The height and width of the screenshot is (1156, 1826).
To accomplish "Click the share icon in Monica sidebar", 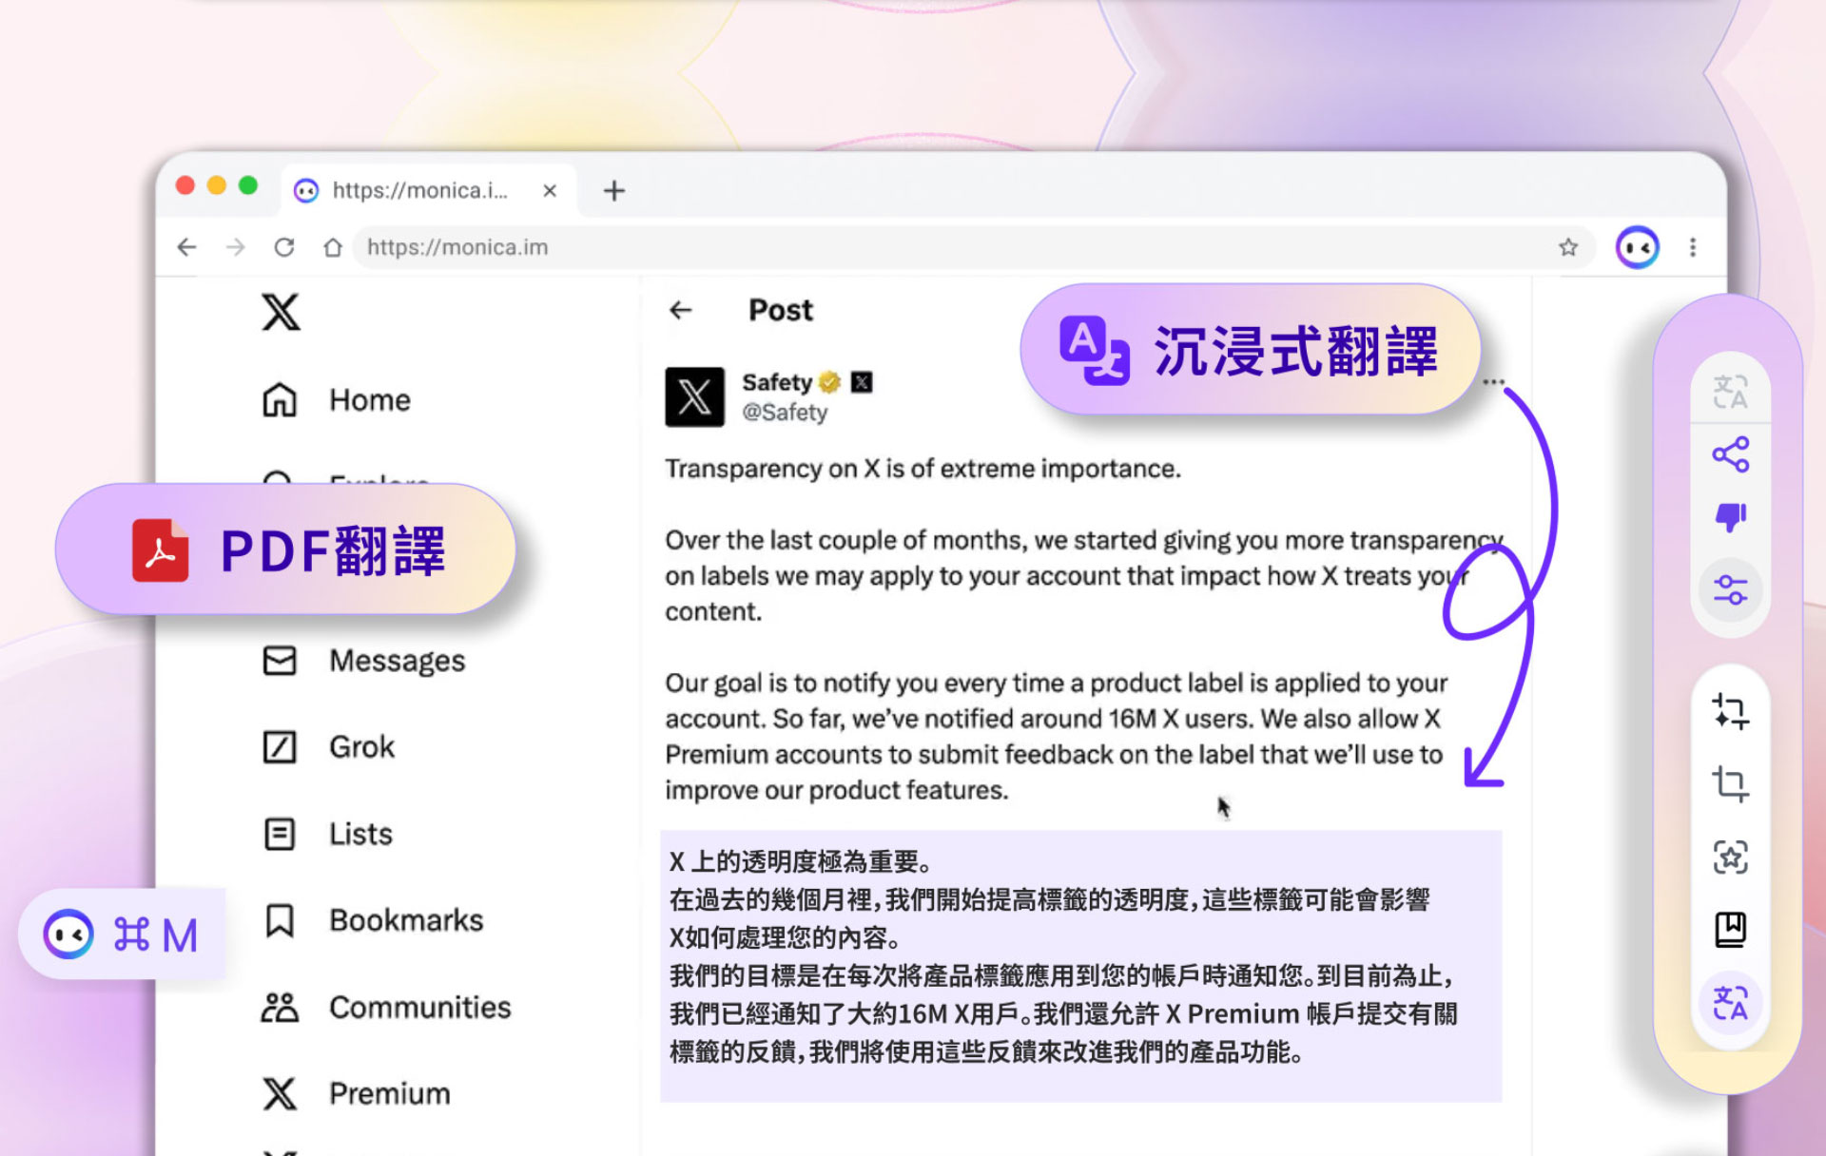I will tap(1730, 454).
